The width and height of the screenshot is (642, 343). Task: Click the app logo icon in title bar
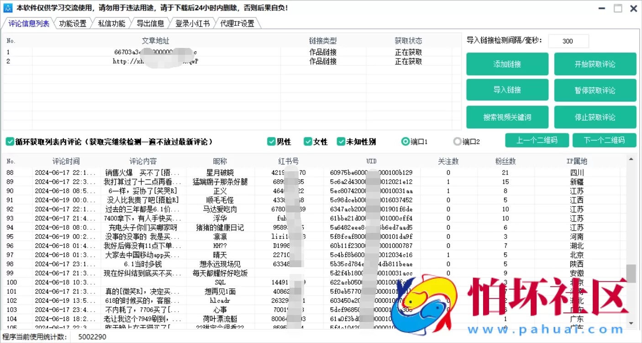8,8
